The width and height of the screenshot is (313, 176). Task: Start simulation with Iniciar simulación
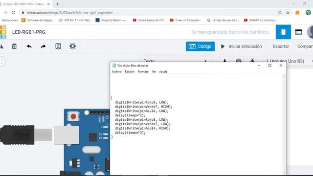[241, 46]
